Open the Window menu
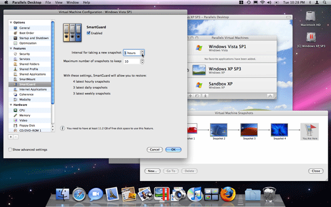Viewport: 331px width, 207px height. [x=72, y=3]
